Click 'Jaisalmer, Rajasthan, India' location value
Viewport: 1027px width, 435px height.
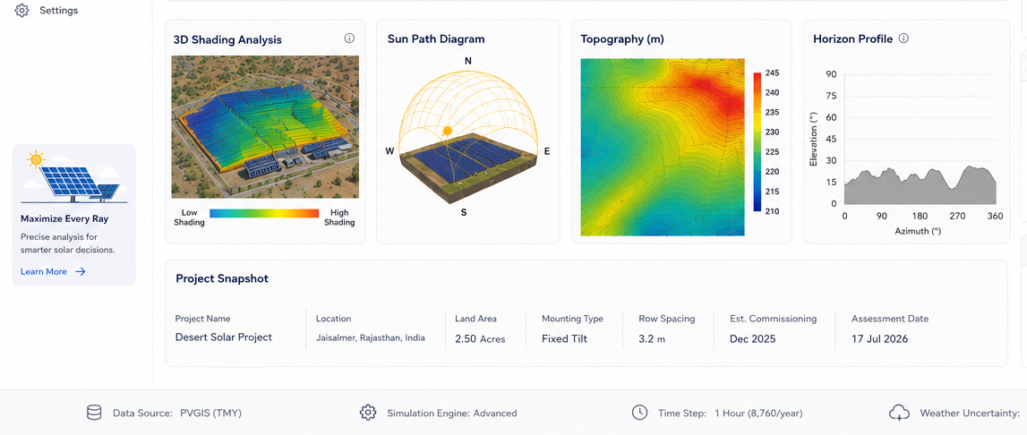tap(371, 338)
